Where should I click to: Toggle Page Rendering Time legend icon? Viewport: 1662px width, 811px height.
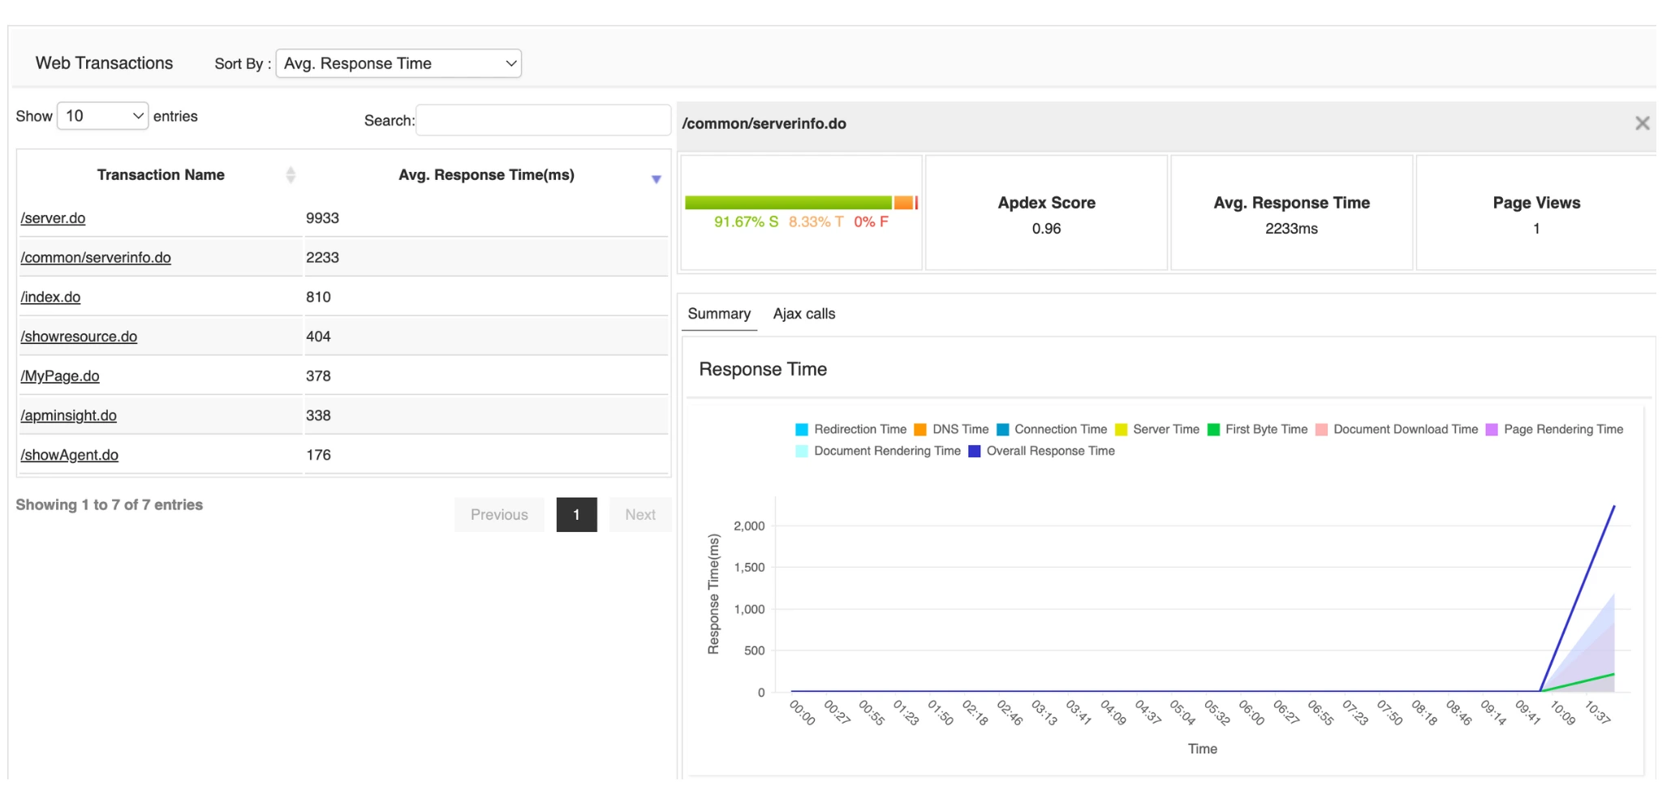pos(1492,430)
